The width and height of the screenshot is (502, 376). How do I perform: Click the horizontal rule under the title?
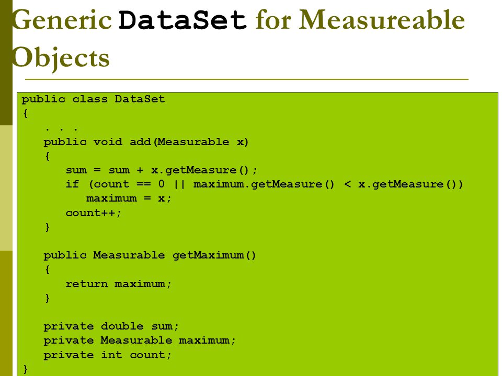point(247,79)
